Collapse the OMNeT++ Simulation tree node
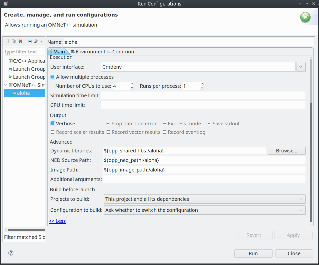319x265 pixels. tap(6, 85)
